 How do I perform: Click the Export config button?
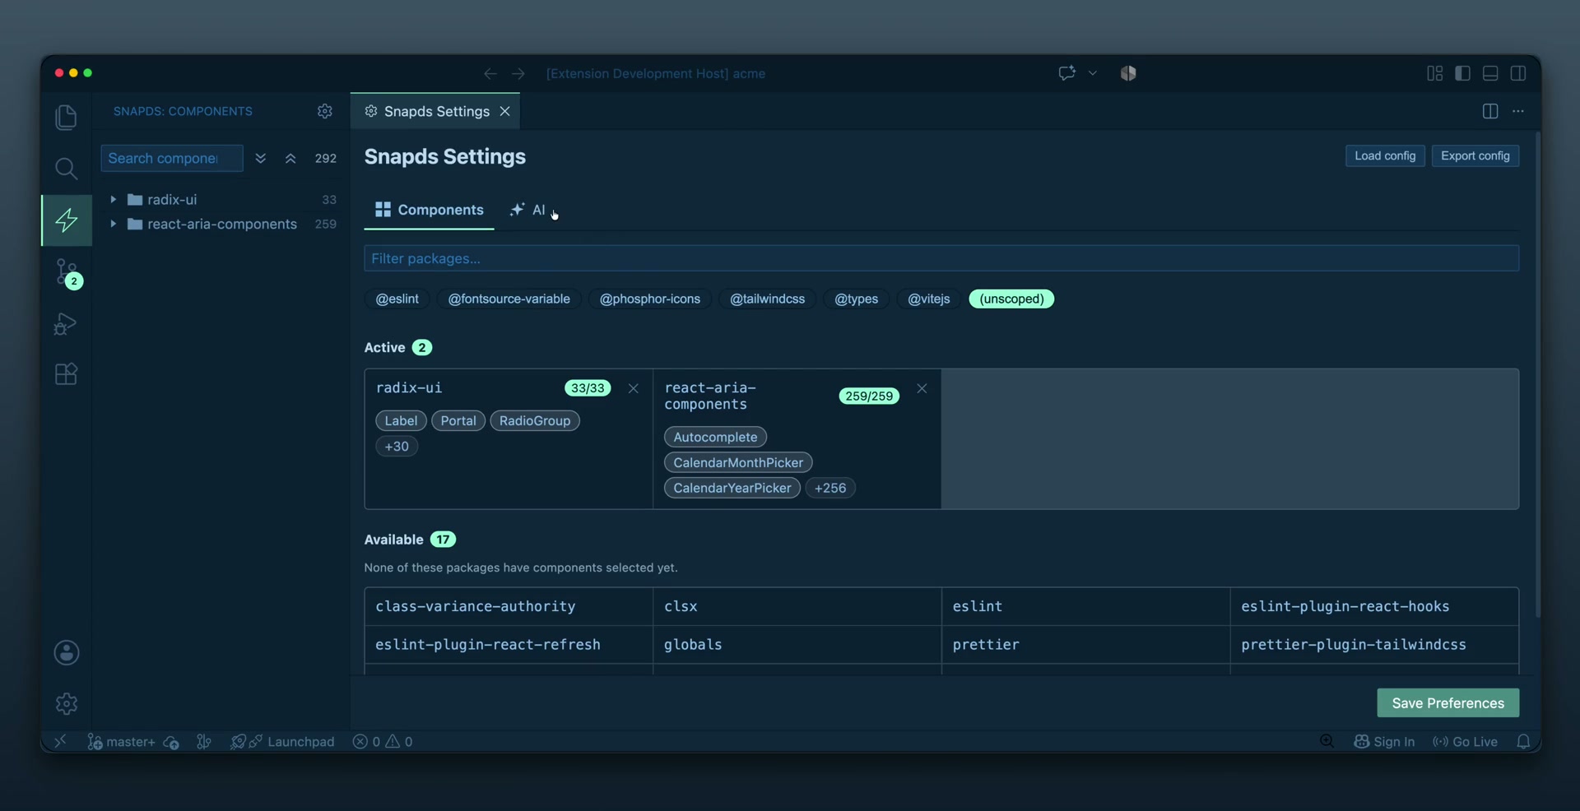(x=1475, y=155)
